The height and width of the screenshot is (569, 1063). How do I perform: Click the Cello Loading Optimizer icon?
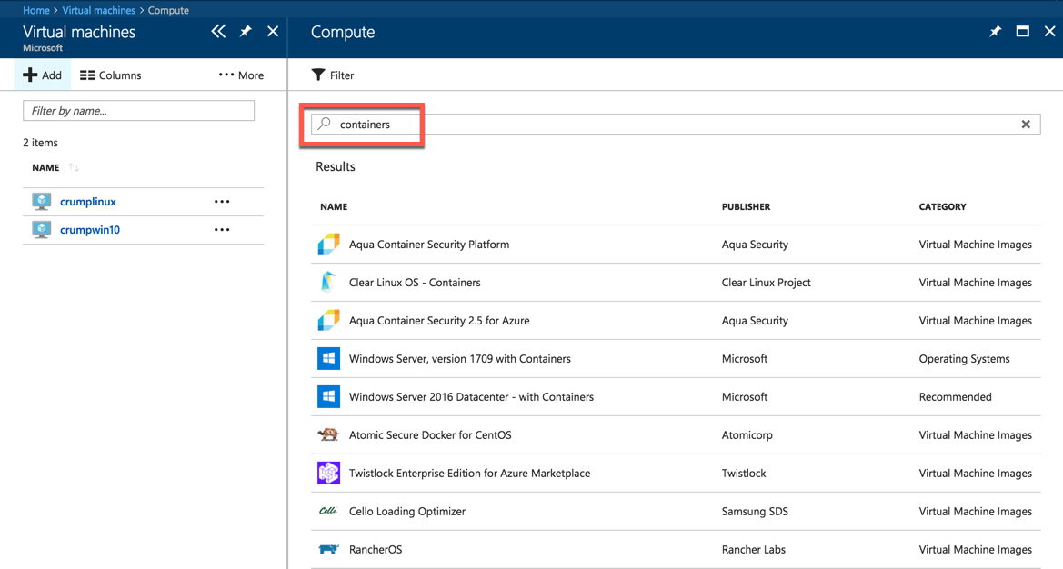[328, 512]
